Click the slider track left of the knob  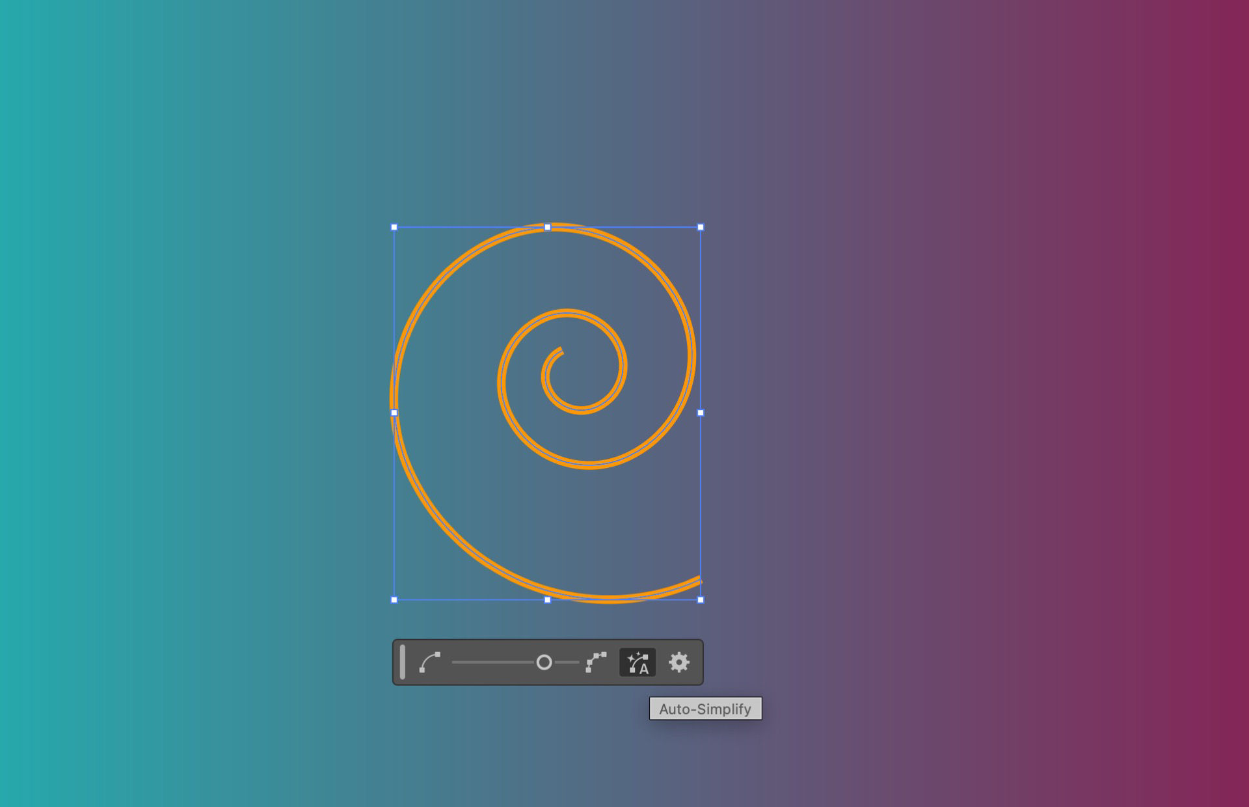[494, 662]
